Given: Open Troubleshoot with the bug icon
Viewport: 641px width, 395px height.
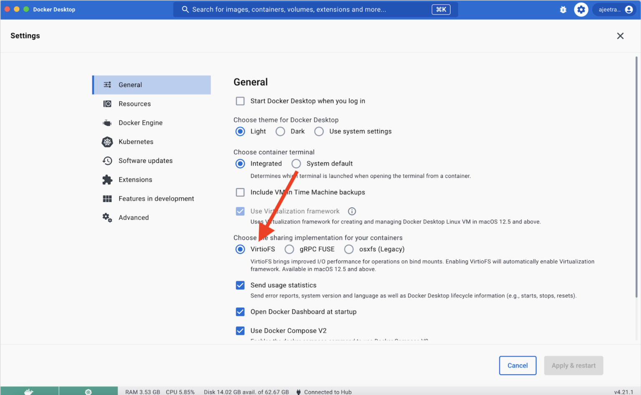Looking at the screenshot, I should 563,9.
